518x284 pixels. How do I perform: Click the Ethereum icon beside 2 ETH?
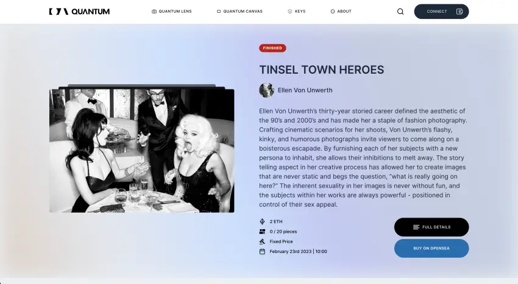262,222
